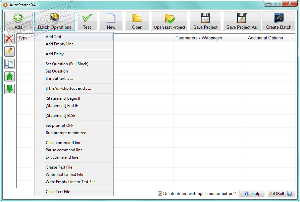Image resolution: width=300 pixels, height=202 pixels.
Task: Insert '[Statement] Begin IF'
Action: pos(74,98)
